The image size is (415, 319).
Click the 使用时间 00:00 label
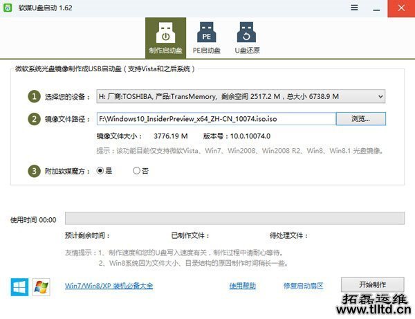pyautogui.click(x=33, y=220)
